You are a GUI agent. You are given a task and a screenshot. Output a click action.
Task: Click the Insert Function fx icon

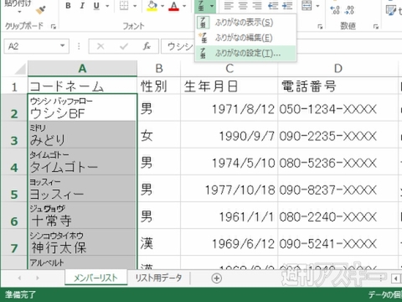point(147,46)
